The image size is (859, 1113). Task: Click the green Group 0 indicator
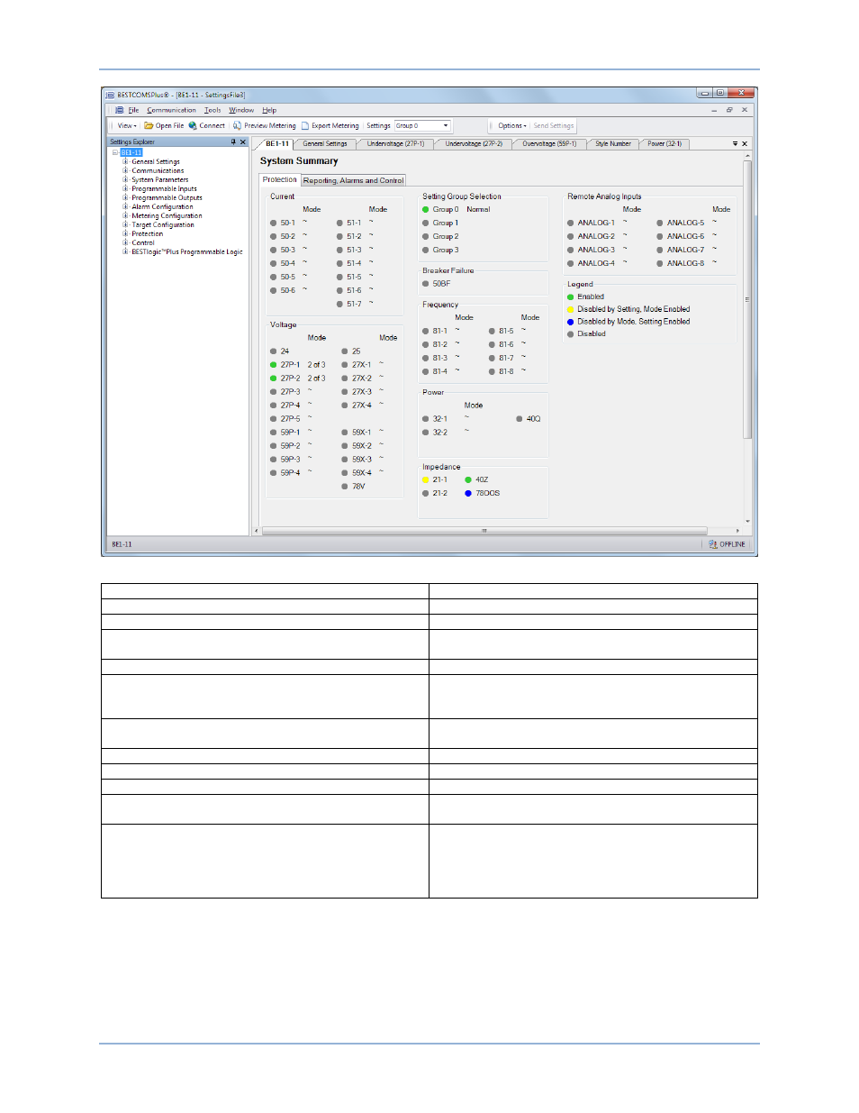pos(426,209)
